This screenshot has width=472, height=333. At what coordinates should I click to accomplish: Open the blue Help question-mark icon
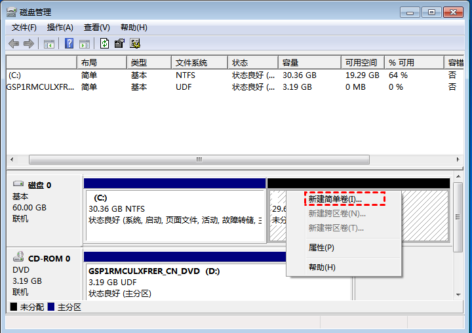[69, 43]
